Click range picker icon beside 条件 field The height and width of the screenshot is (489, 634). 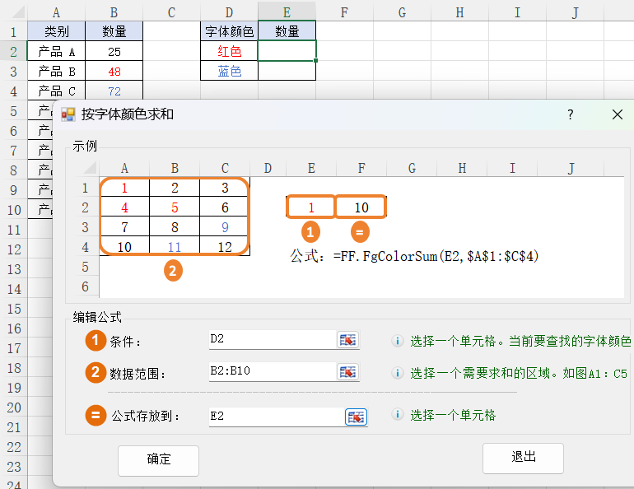pos(347,340)
